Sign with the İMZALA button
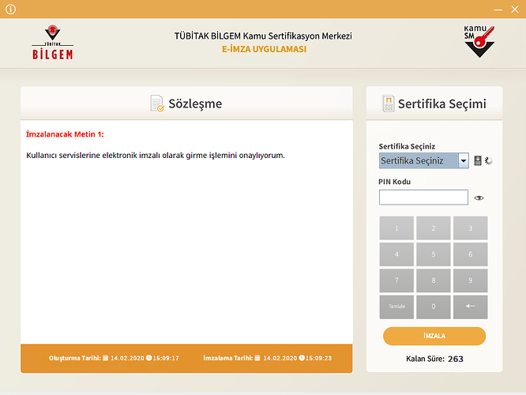This screenshot has height=395, width=526. coord(434,336)
